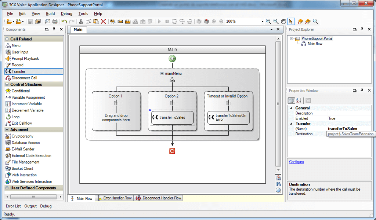This screenshot has height=220, width=376.
Task: Open the zoom level 100% dropdown
Action: (262, 22)
